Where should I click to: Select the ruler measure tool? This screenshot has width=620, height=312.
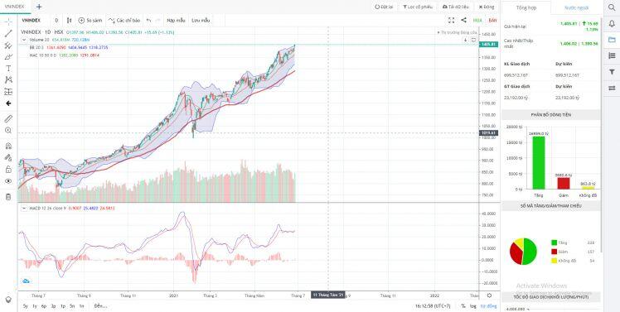(x=8, y=118)
